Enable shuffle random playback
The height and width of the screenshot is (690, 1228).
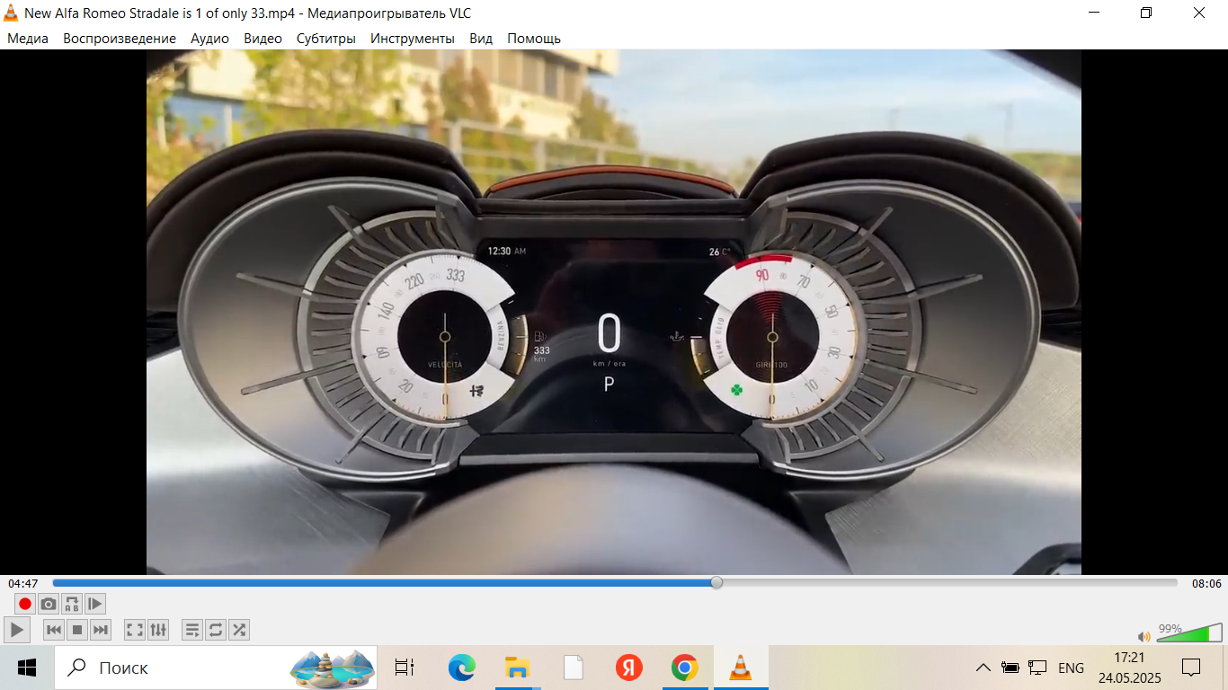coord(239,630)
